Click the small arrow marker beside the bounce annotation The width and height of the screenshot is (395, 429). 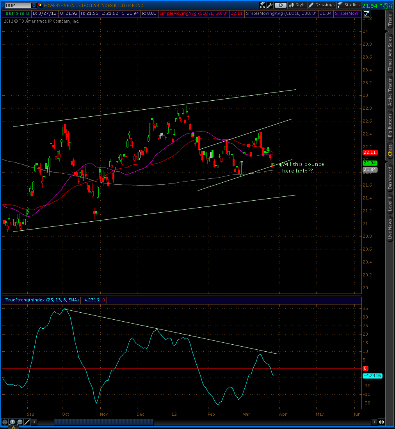pos(280,165)
